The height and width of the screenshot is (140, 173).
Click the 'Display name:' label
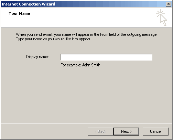click(x=37, y=57)
